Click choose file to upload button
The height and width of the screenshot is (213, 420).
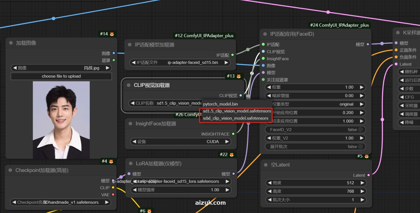tap(61, 76)
